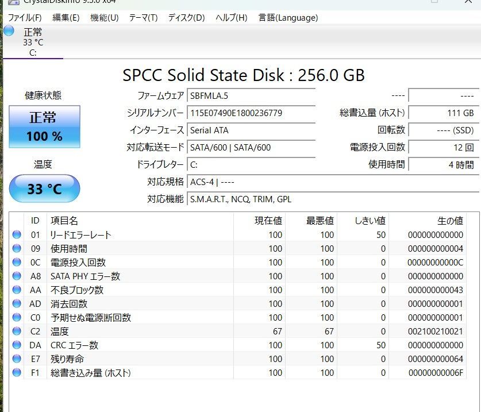Click the blue status icon for ID F1
This screenshot has width=481, height=412.
pos(17,373)
